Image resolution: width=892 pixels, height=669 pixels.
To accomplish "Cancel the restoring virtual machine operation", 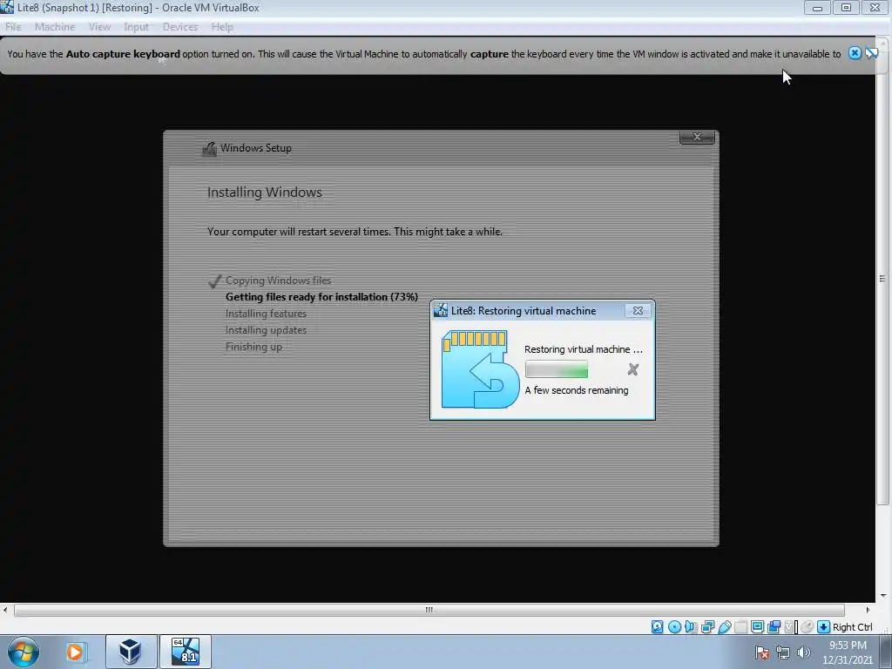I will [632, 369].
